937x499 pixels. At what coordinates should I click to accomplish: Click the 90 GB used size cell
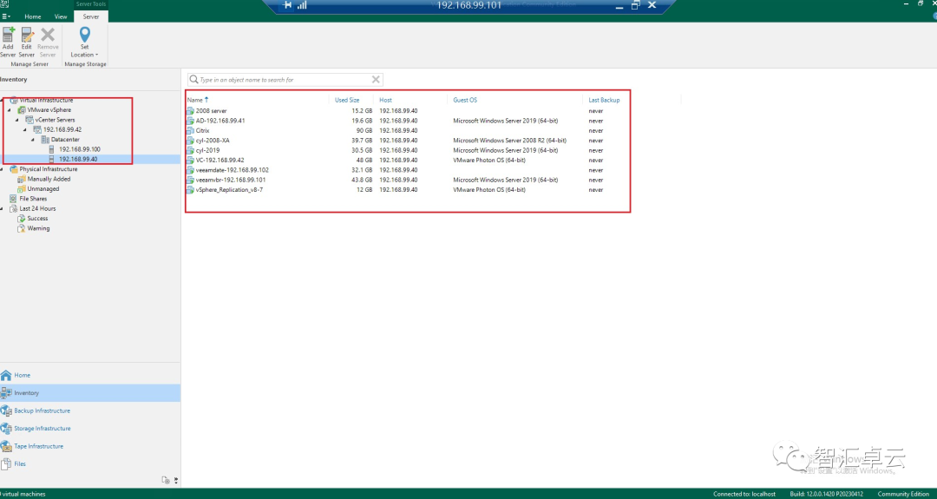coord(364,130)
